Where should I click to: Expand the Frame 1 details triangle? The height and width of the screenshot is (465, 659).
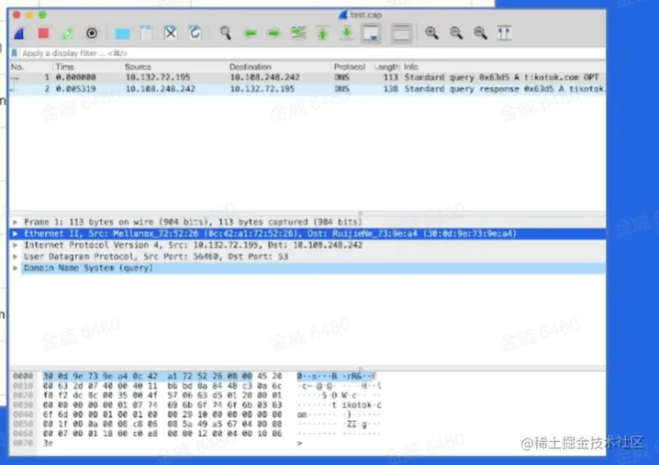coord(15,222)
